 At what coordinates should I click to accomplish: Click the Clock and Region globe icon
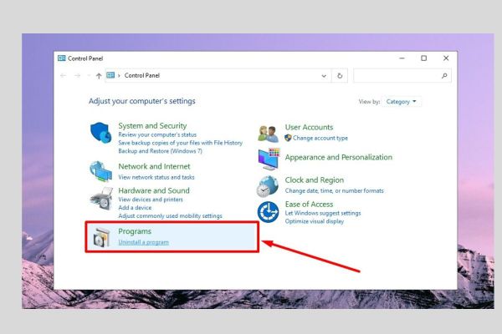pyautogui.click(x=268, y=185)
